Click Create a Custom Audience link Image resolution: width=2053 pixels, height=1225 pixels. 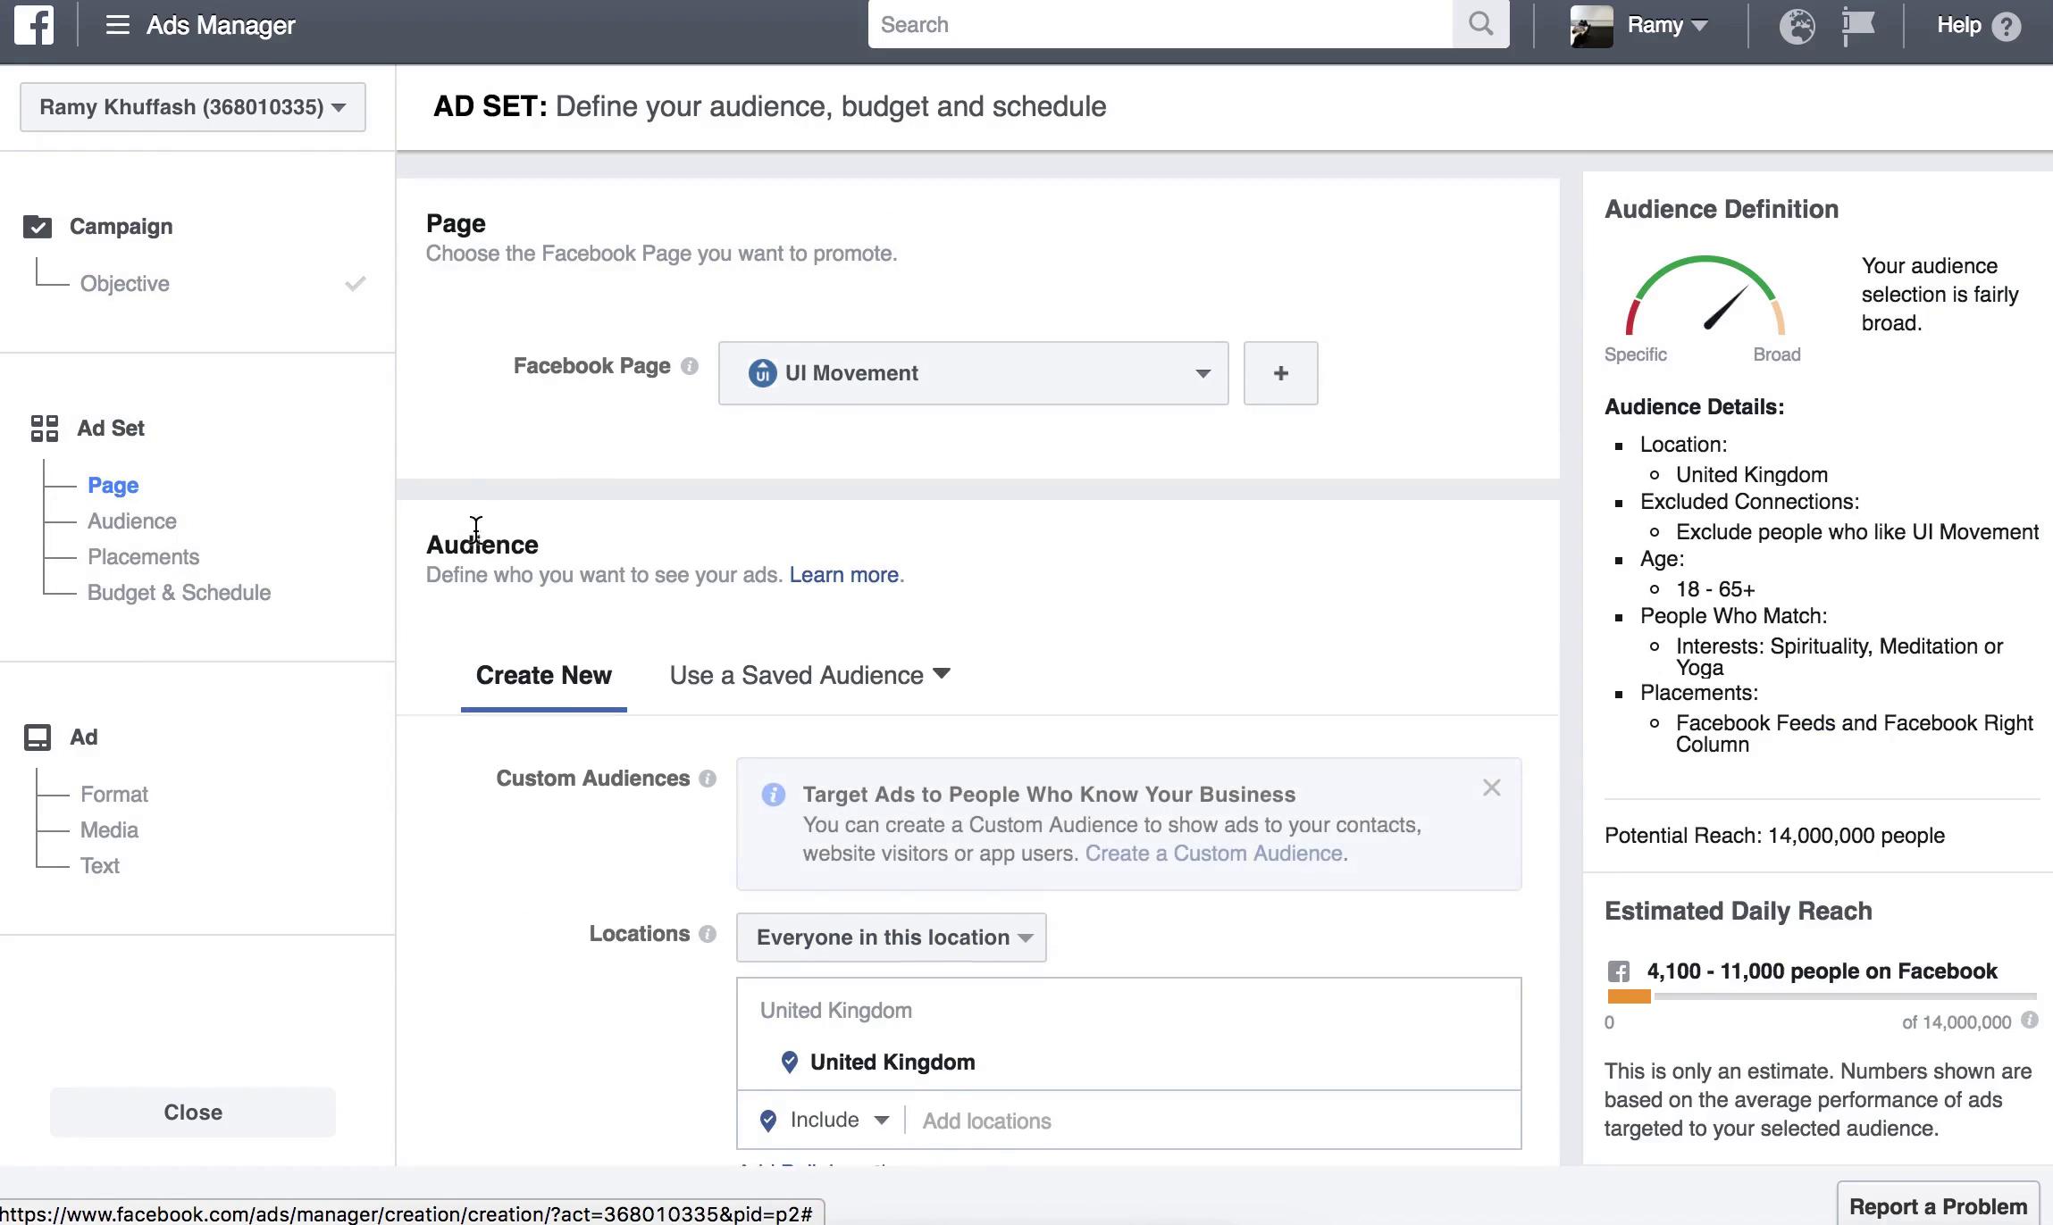(1214, 854)
